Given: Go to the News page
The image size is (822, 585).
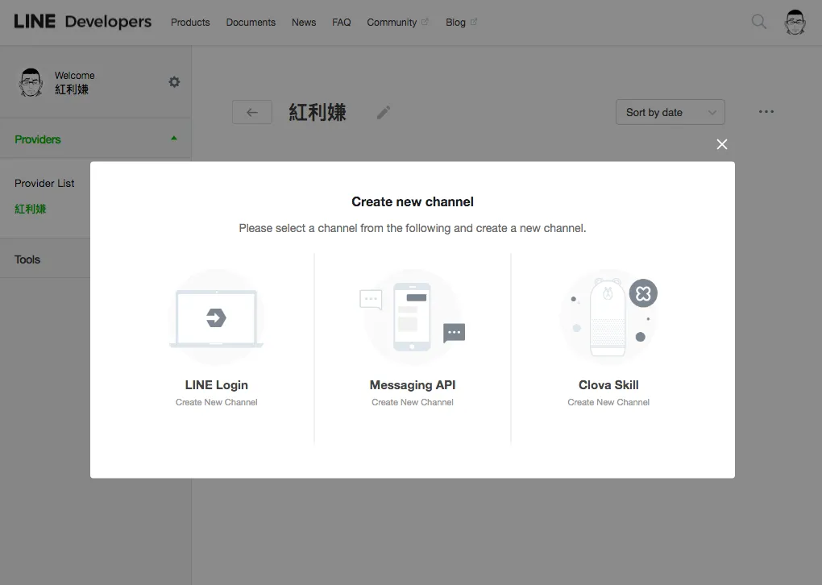Looking at the screenshot, I should click(x=304, y=23).
